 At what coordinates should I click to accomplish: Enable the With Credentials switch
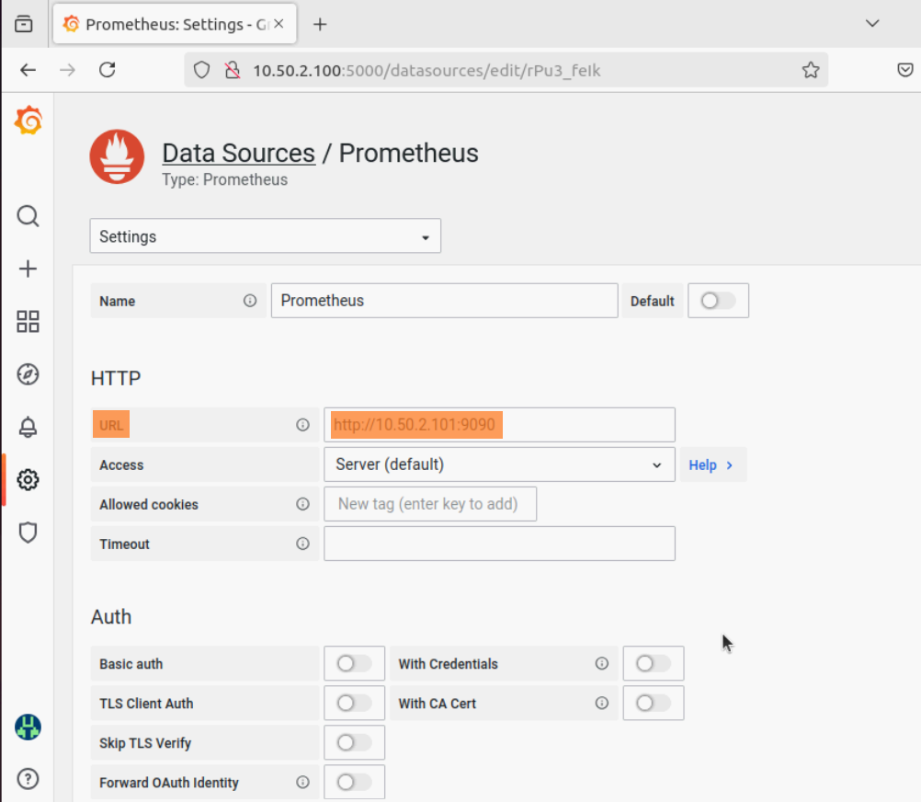(x=654, y=663)
